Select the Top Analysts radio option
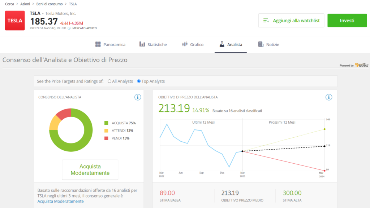The width and height of the screenshot is (370, 208). (x=139, y=81)
